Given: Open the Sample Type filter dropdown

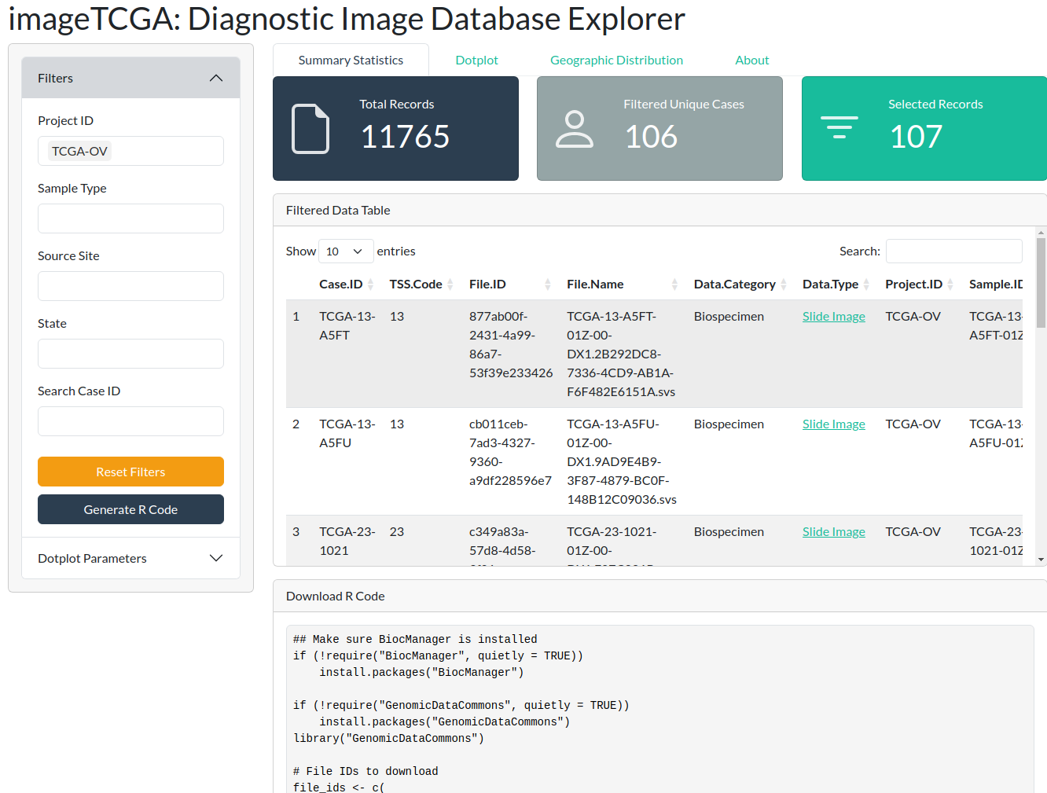Looking at the screenshot, I should click(130, 218).
